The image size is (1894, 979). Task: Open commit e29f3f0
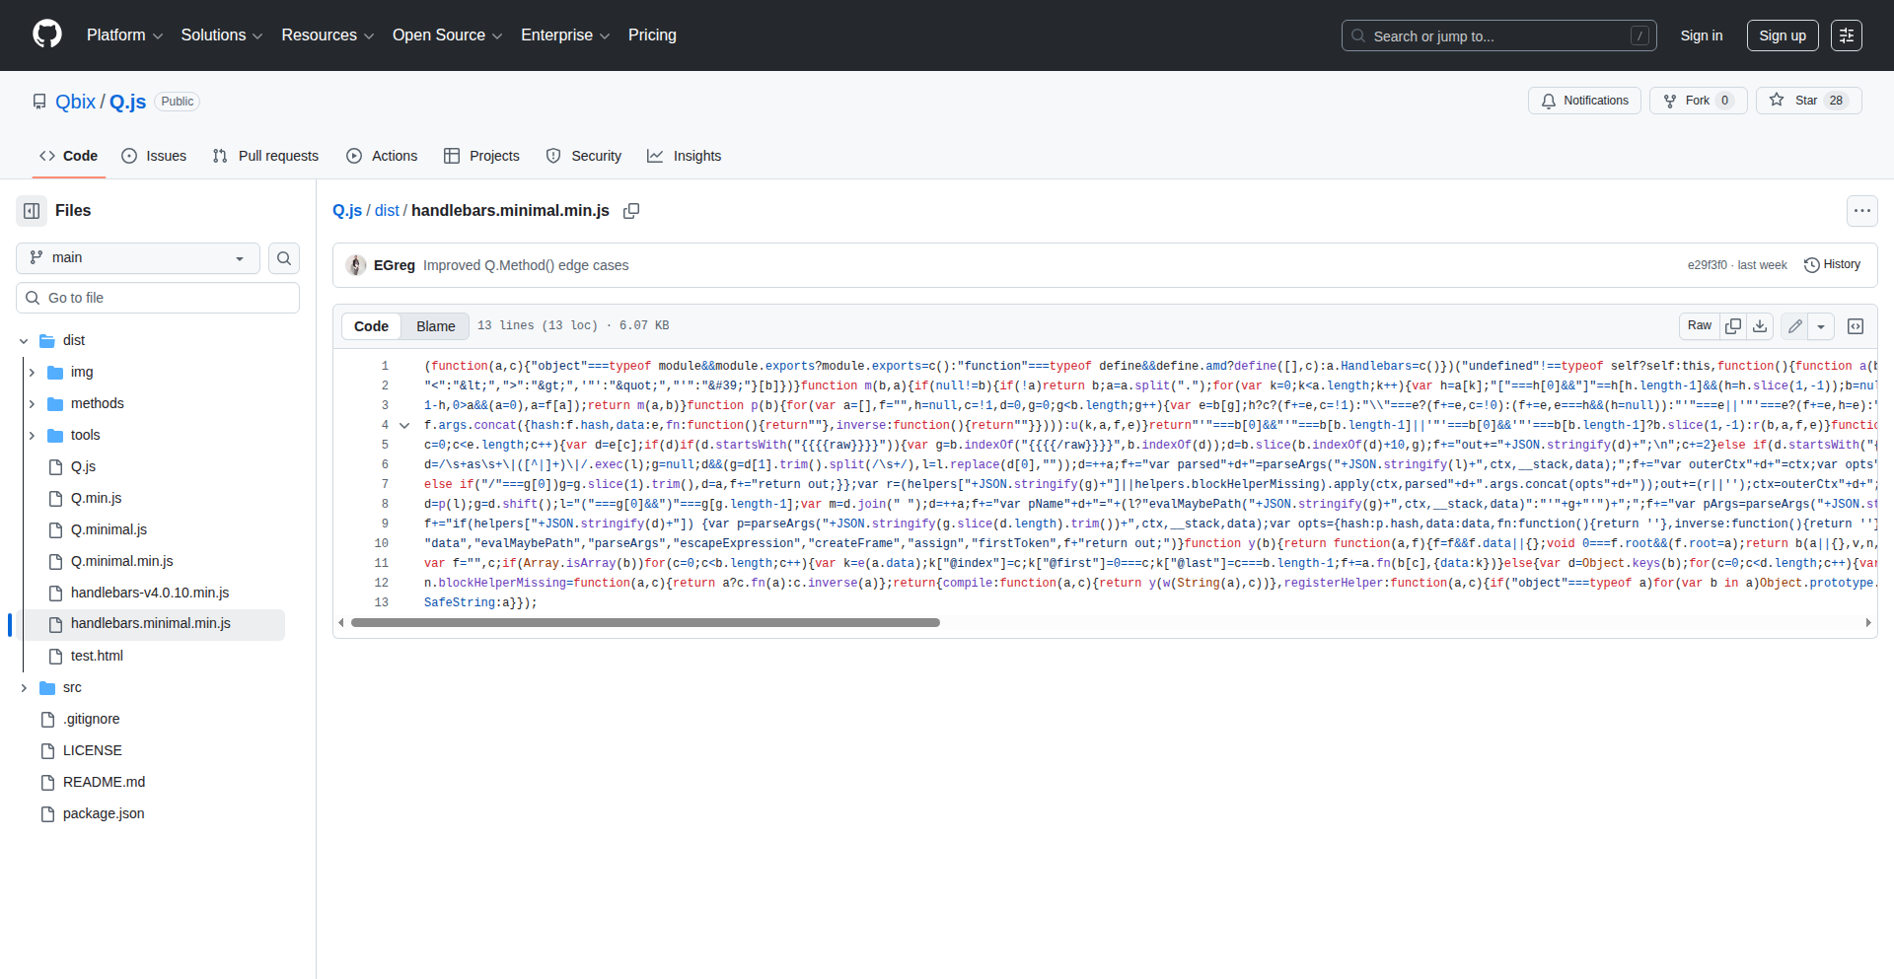coord(1708,265)
